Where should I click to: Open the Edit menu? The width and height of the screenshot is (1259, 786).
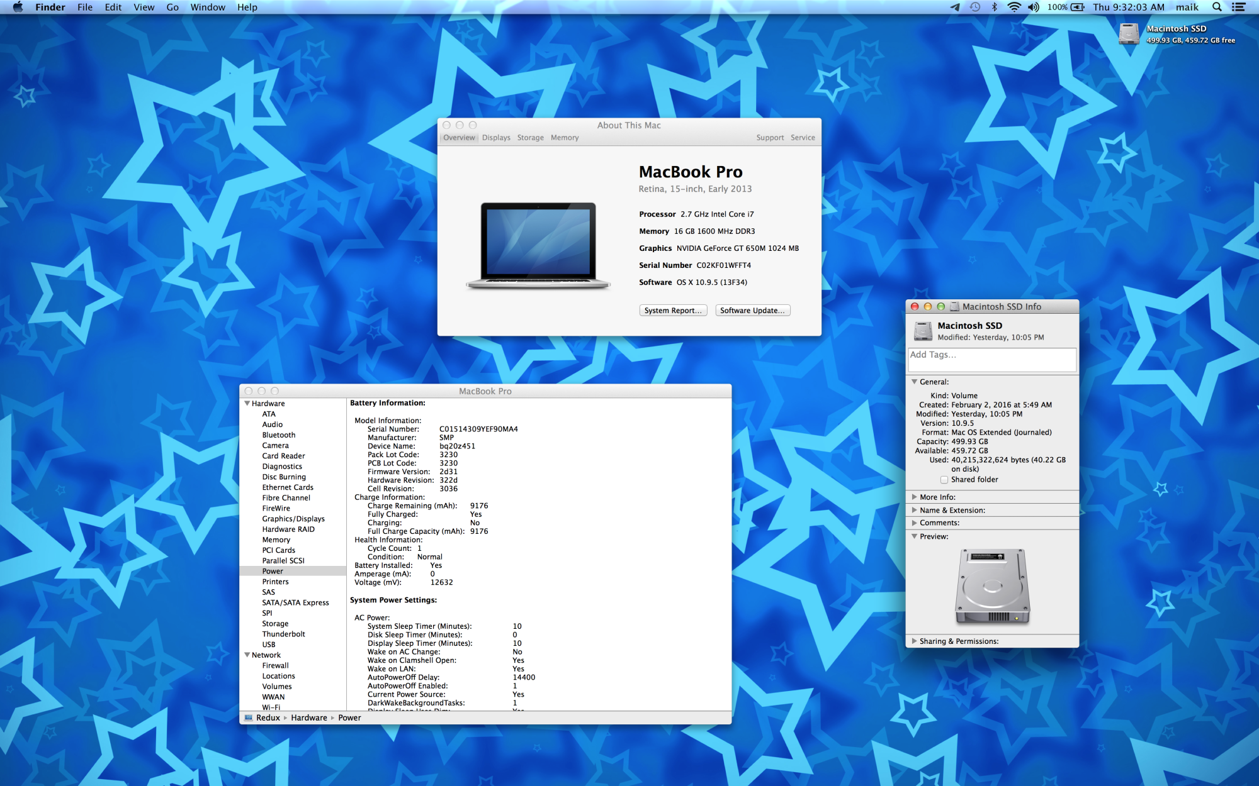113,7
